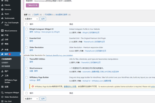155x103 pixels.
Task: Filter plugins by 已启用 tab
Action: pyautogui.click(x=37, y=15)
